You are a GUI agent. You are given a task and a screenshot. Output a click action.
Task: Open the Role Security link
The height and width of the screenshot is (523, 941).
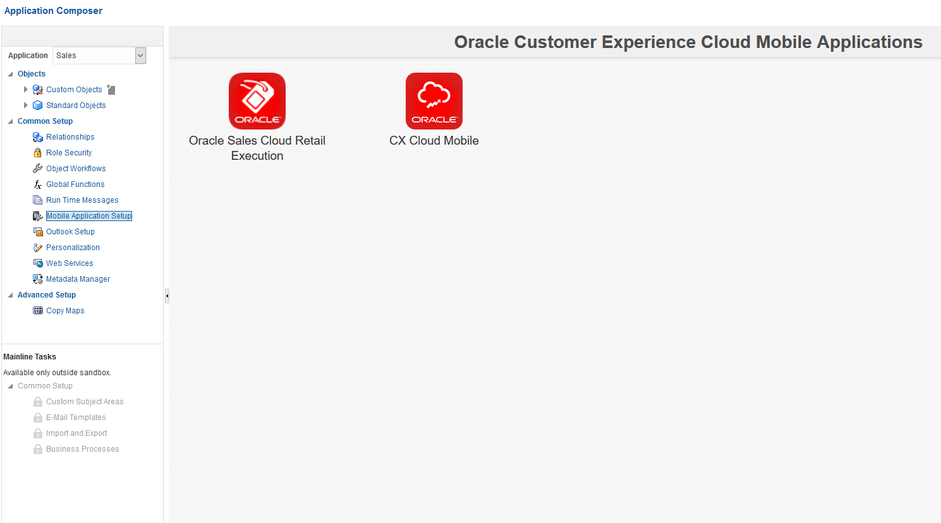[x=69, y=153]
